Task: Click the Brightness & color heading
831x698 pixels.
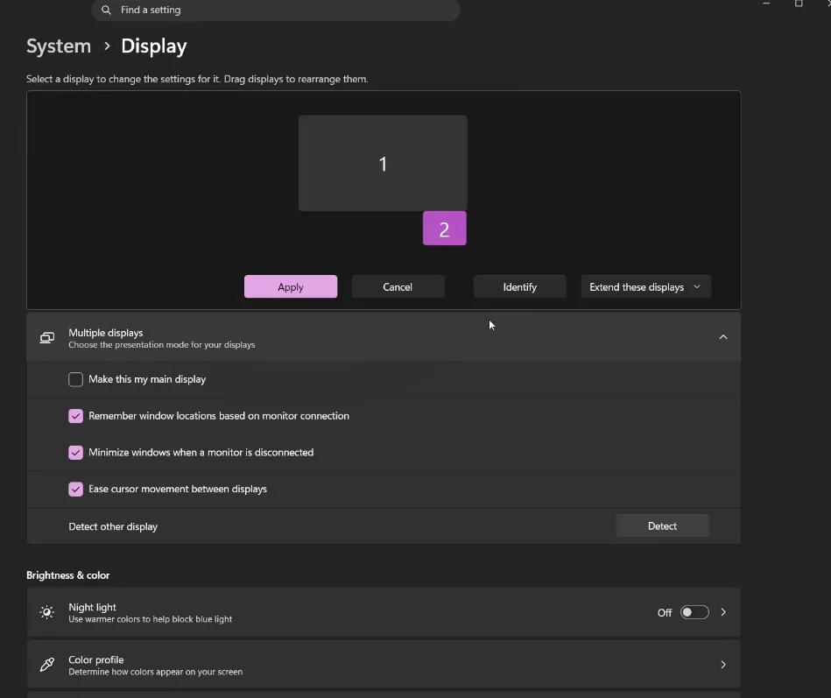Action: [x=67, y=575]
